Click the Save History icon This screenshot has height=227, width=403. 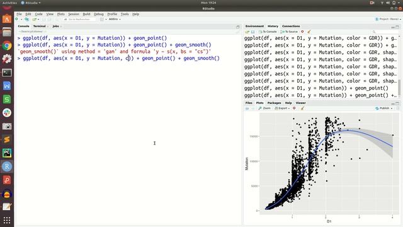pos(253,32)
